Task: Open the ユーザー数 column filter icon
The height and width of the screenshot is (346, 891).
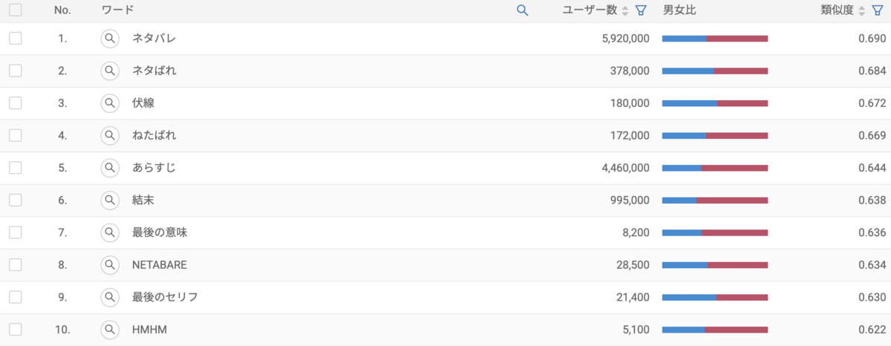Action: pyautogui.click(x=642, y=10)
